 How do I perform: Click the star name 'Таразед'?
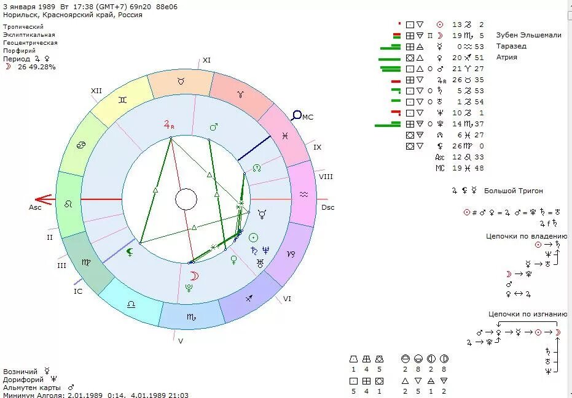pos(511,46)
